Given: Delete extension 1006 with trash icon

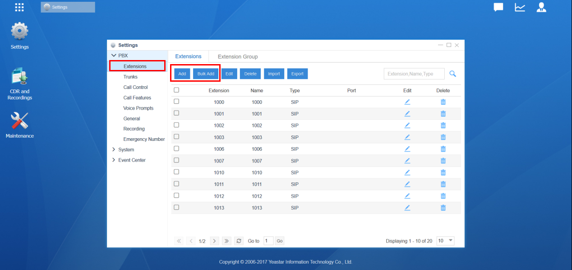Looking at the screenshot, I should 443,149.
